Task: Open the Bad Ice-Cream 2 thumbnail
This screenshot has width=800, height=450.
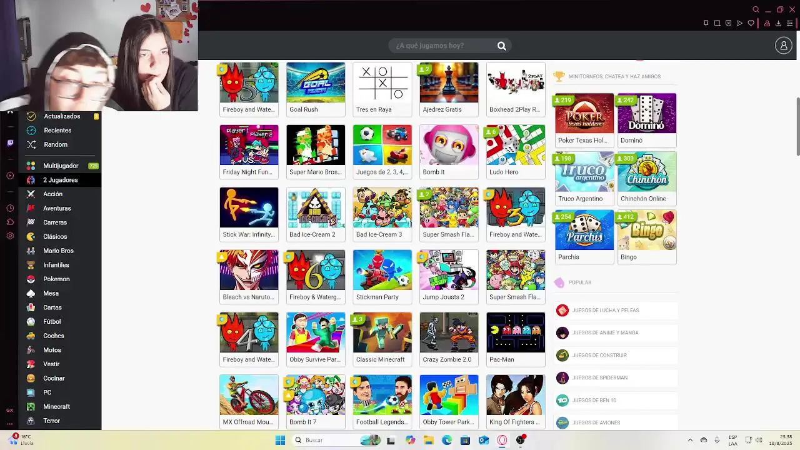Action: point(316,214)
